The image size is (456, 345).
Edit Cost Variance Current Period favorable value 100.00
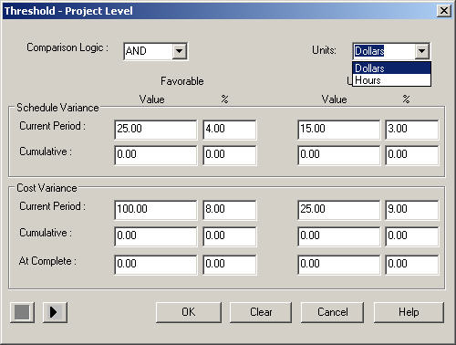[156, 210]
